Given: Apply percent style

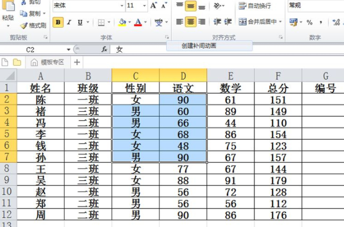Looking at the screenshot, I should pyautogui.click(x=310, y=22).
